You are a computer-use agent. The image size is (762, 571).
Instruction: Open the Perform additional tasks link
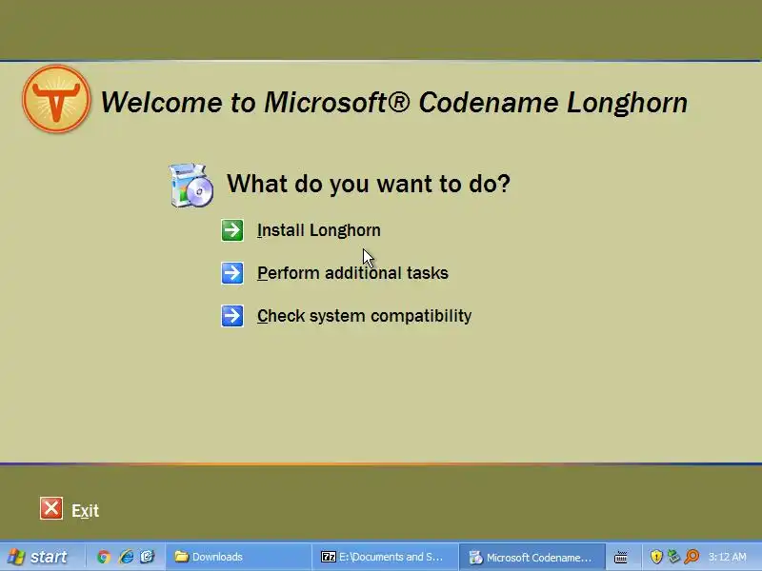352,273
